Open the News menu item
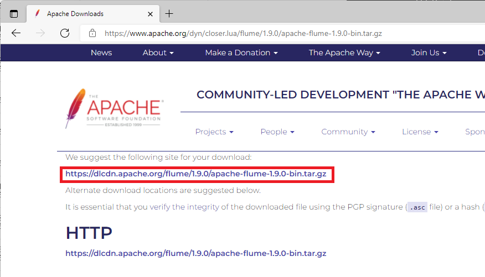 [101, 53]
